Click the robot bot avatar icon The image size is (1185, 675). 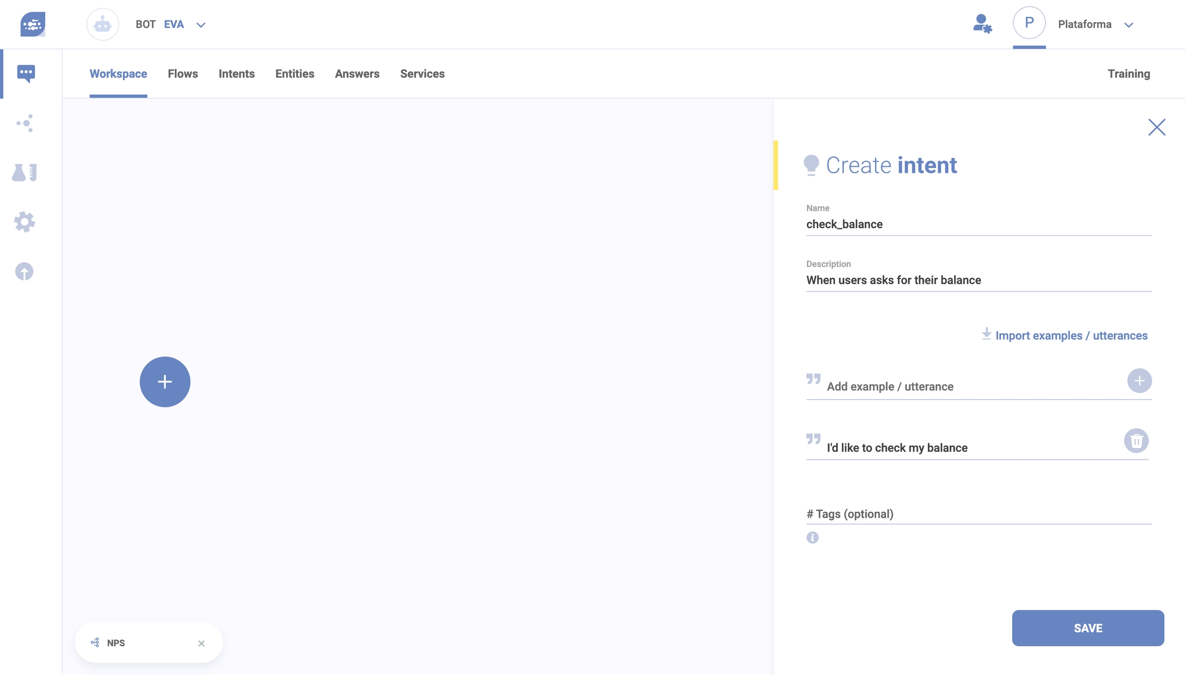pyautogui.click(x=102, y=24)
